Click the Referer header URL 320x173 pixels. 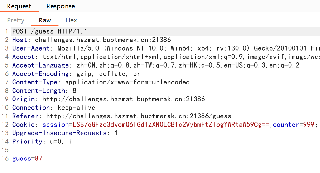click(x=139, y=116)
